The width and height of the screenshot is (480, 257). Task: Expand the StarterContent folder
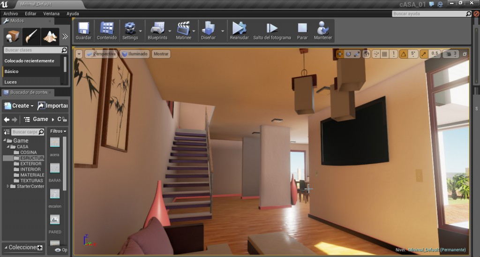pyautogui.click(x=8, y=186)
